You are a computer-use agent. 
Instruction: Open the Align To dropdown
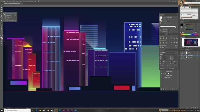point(177,47)
